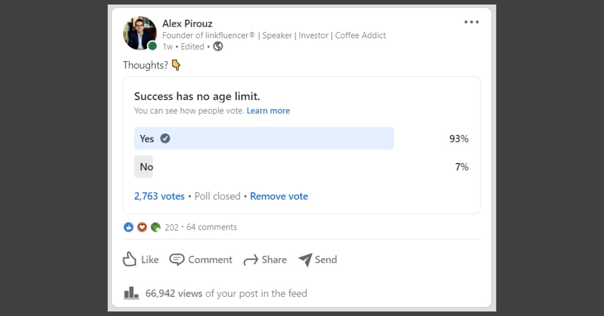Click the blue thumbs-up reaction icon
Screen dimensions: 604x316
pyautogui.click(x=129, y=227)
